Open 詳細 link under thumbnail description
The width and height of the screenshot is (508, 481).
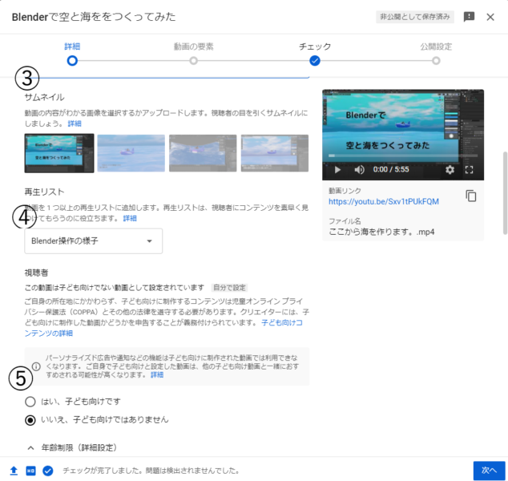pos(75,123)
